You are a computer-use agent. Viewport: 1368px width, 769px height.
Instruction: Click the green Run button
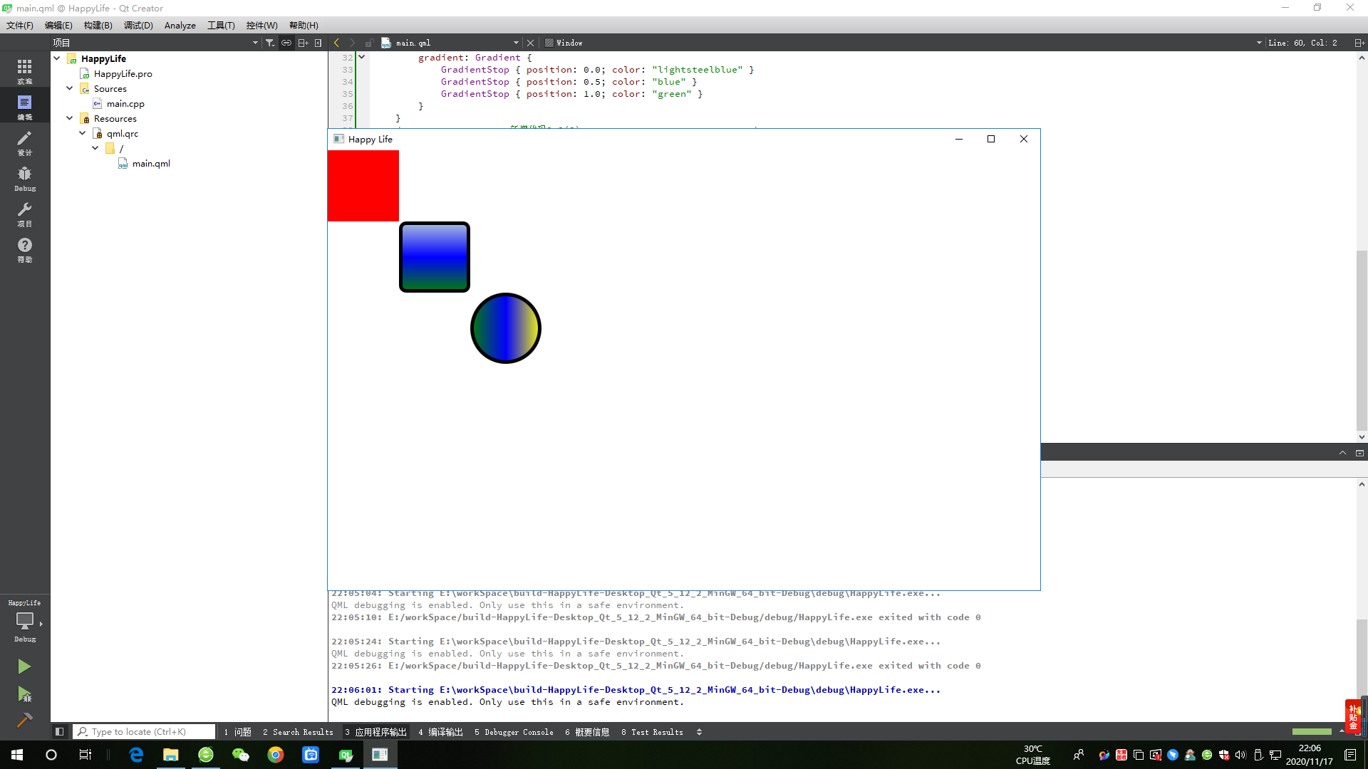point(24,666)
